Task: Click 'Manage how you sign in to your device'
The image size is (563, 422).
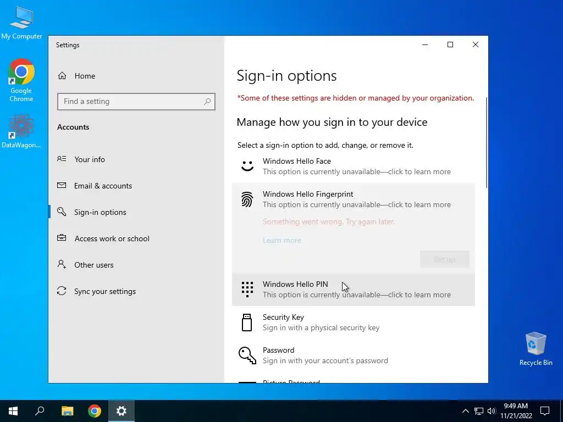Action: click(332, 123)
